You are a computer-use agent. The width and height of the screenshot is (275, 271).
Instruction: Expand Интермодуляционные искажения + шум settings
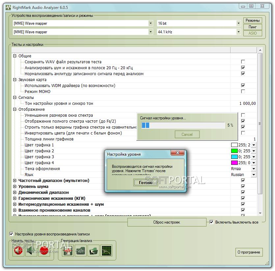pyautogui.click(x=15, y=204)
